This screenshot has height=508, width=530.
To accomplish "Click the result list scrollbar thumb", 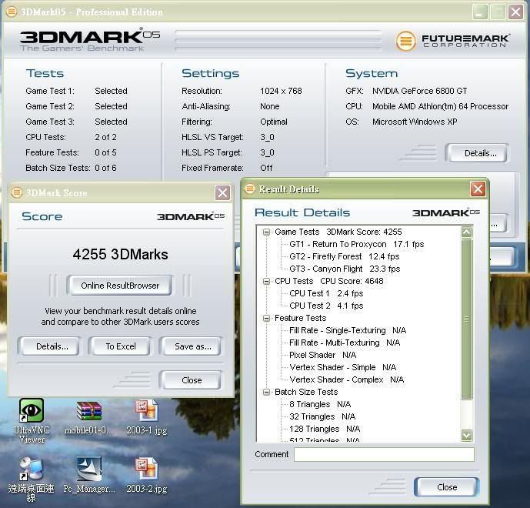I will pos(466,319).
